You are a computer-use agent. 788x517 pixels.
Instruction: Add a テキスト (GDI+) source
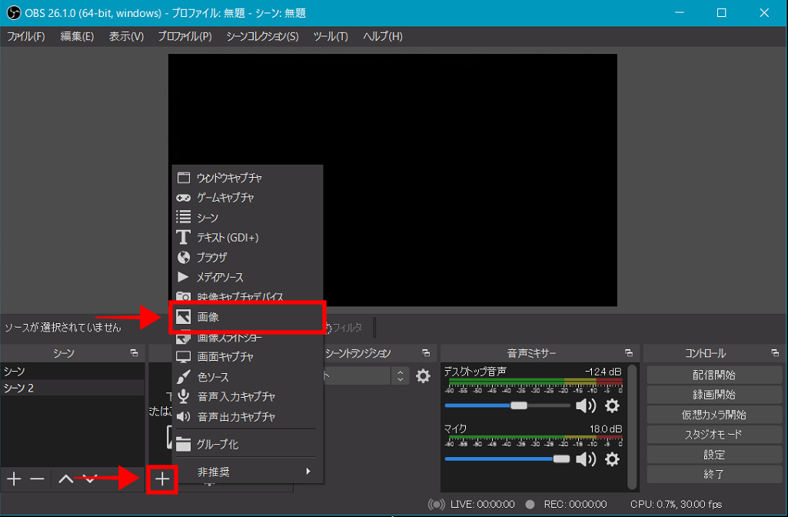[x=248, y=238]
